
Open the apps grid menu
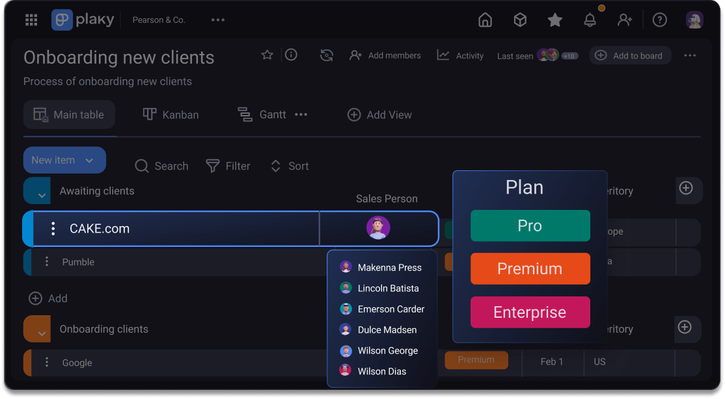click(31, 19)
